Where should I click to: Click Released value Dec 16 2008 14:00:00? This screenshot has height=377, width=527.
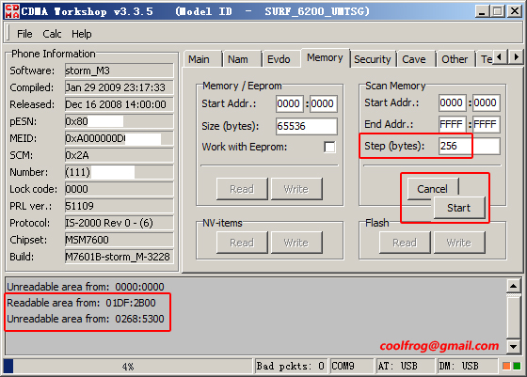click(x=119, y=104)
